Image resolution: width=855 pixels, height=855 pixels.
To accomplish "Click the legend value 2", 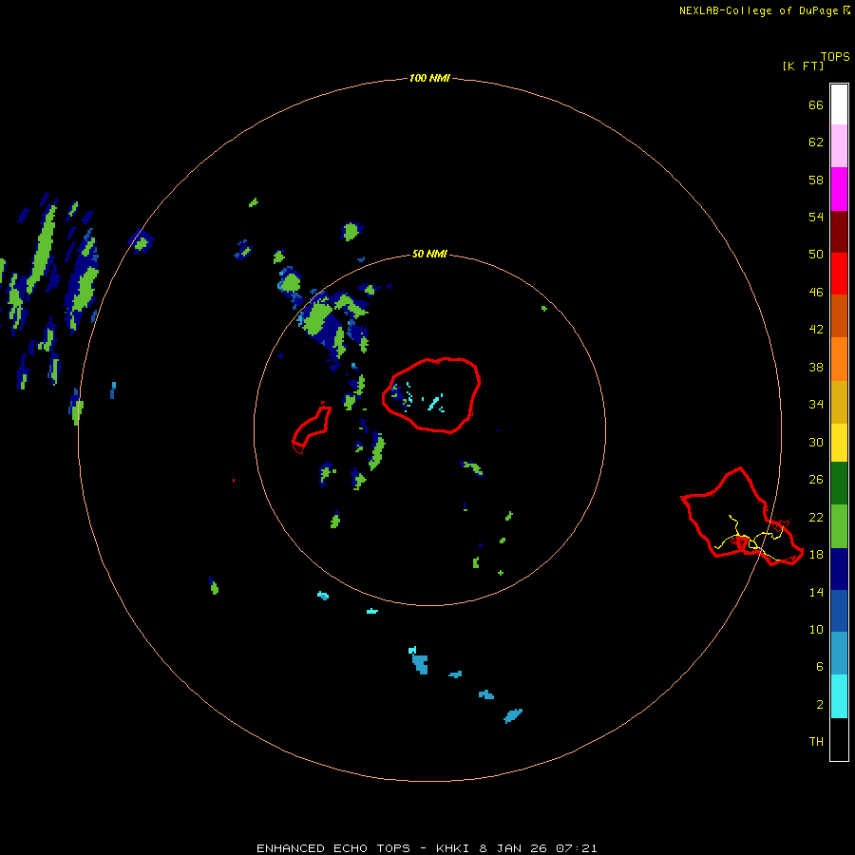I will 819,705.
